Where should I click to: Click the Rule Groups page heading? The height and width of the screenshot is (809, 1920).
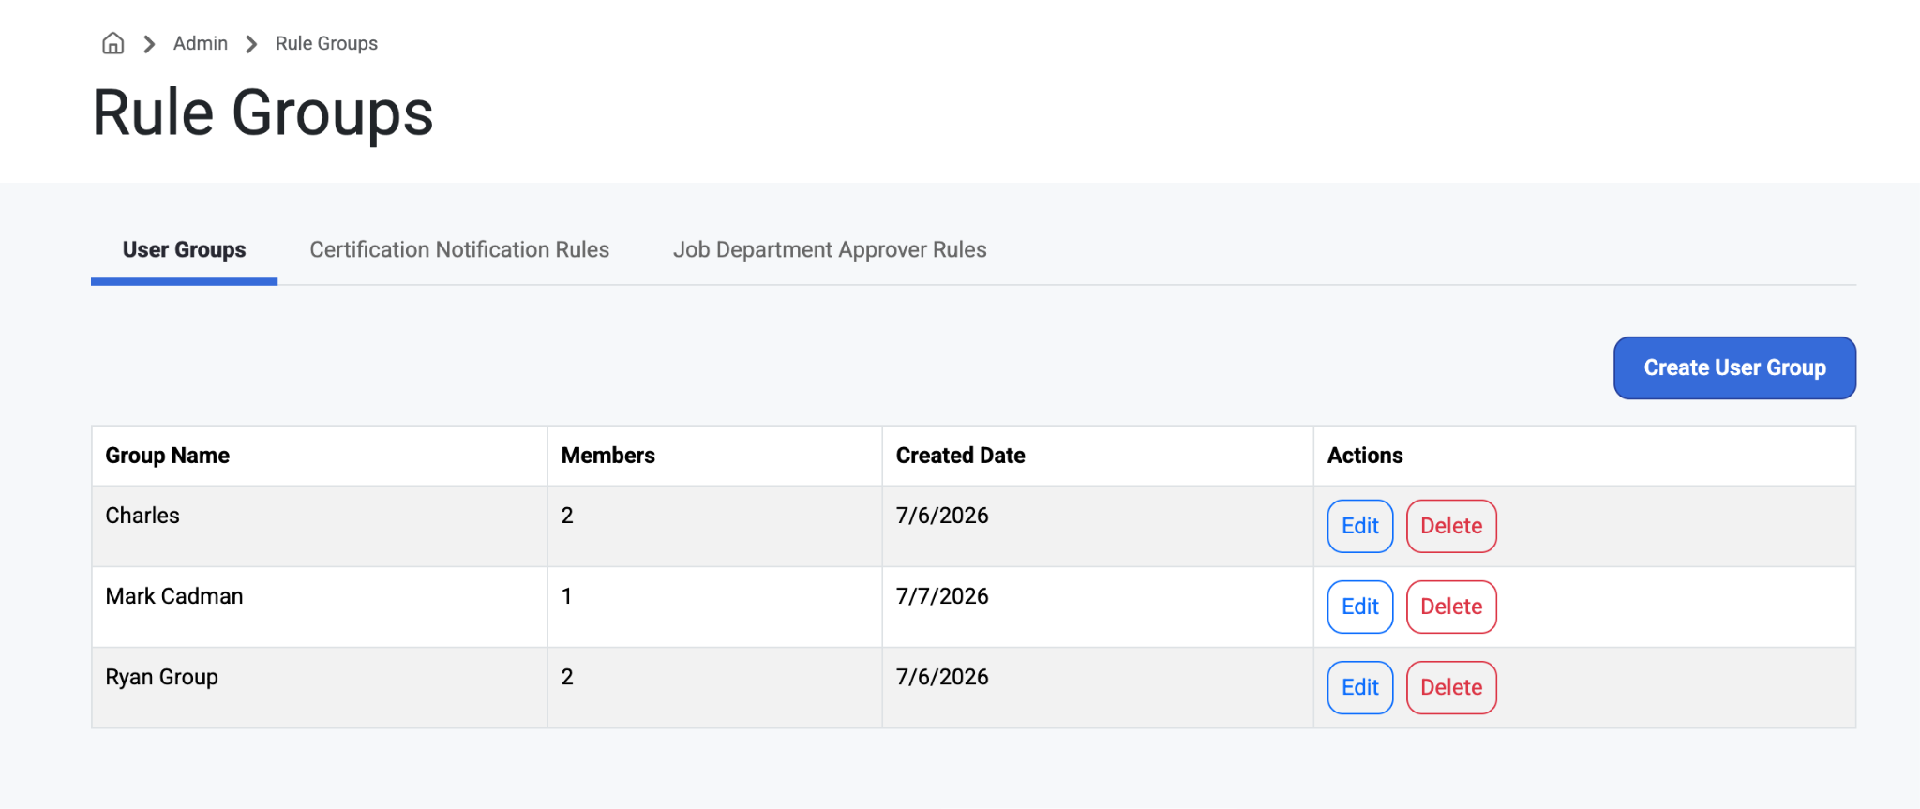(262, 113)
